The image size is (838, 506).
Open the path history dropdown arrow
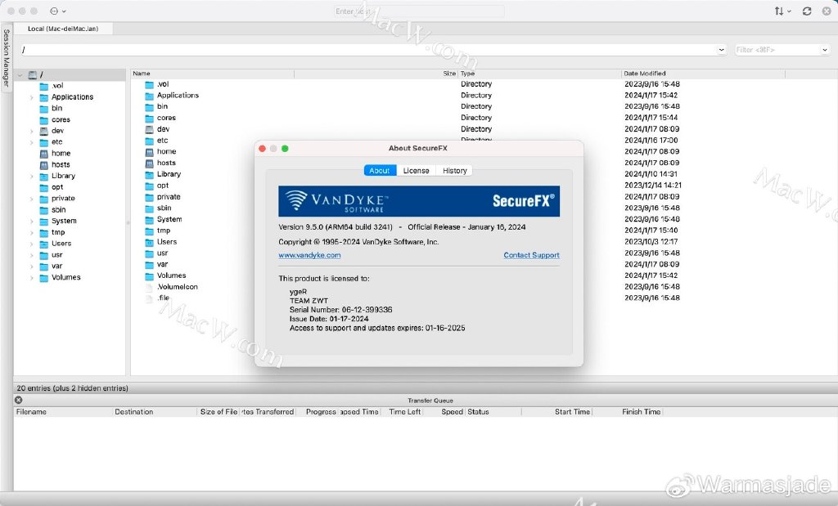click(722, 50)
